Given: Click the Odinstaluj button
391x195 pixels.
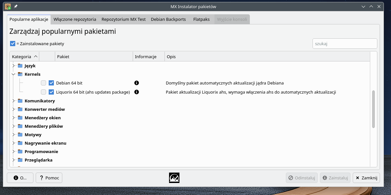Looking at the screenshot, I should 302,178.
